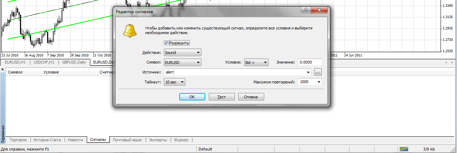Click the chart date label 21 Oct 2010
Image resolution: width=457 pixels, height=153 pixels.
(x=102, y=55)
